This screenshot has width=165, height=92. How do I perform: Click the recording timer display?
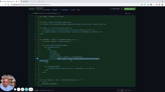pos(31,89)
